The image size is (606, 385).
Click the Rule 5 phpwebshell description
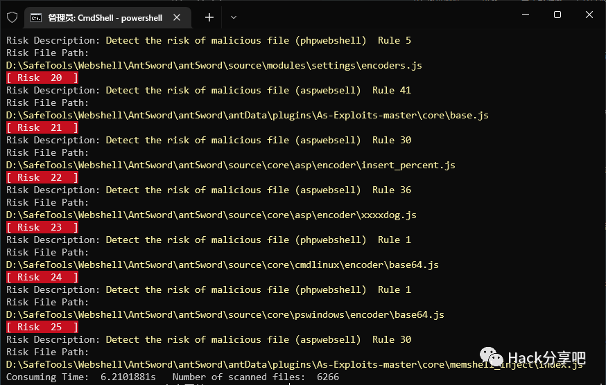click(259, 40)
